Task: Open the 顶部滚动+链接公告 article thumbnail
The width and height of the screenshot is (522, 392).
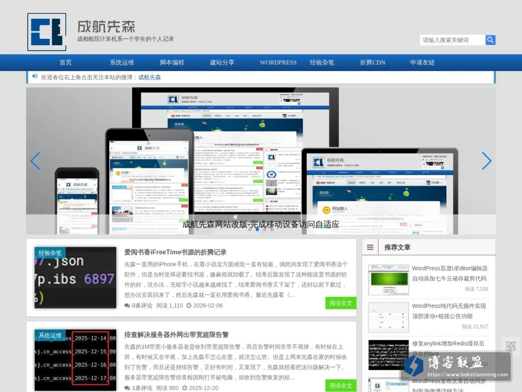Action: 388,318
